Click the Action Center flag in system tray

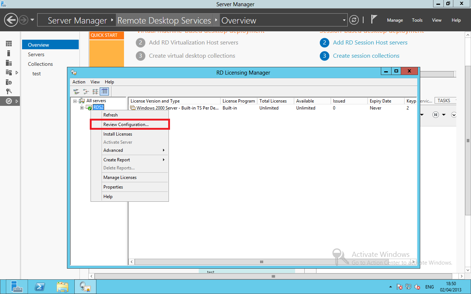coord(400,287)
